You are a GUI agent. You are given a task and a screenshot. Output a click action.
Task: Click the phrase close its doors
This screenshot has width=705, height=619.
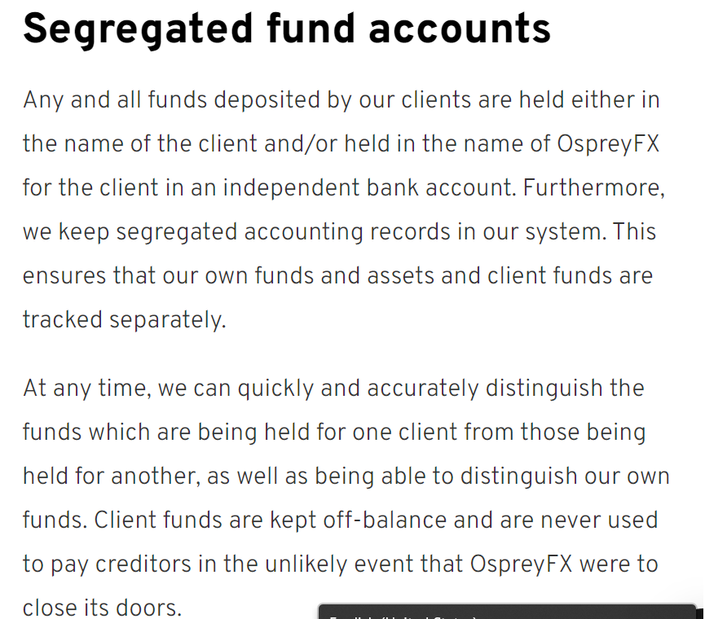102,608
